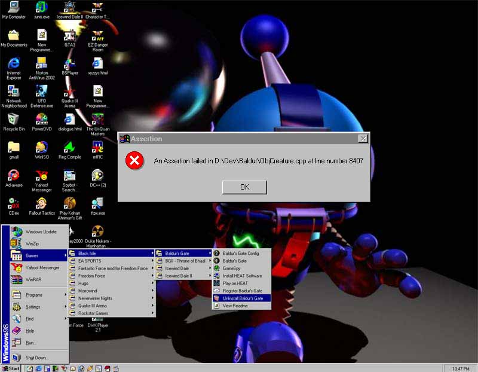
Task: Select the juno.exe desktop icon
Action: point(42,10)
